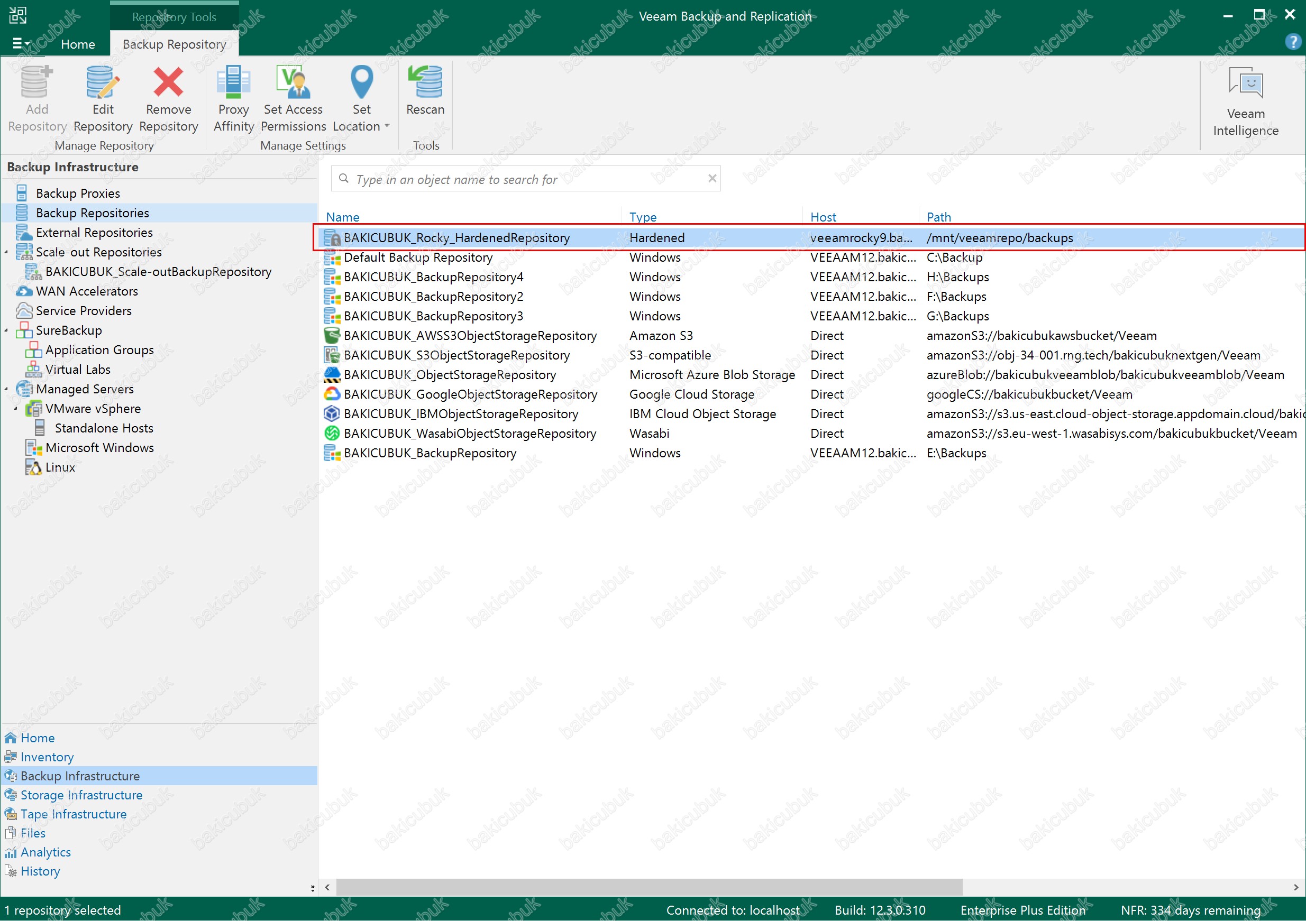Click the Remove Repository red X icon

168,83
